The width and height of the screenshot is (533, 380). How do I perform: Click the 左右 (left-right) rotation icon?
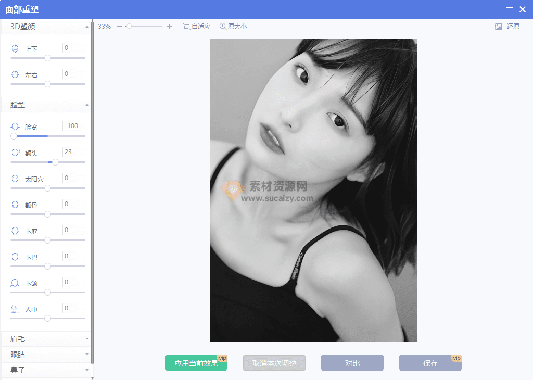(x=15, y=74)
